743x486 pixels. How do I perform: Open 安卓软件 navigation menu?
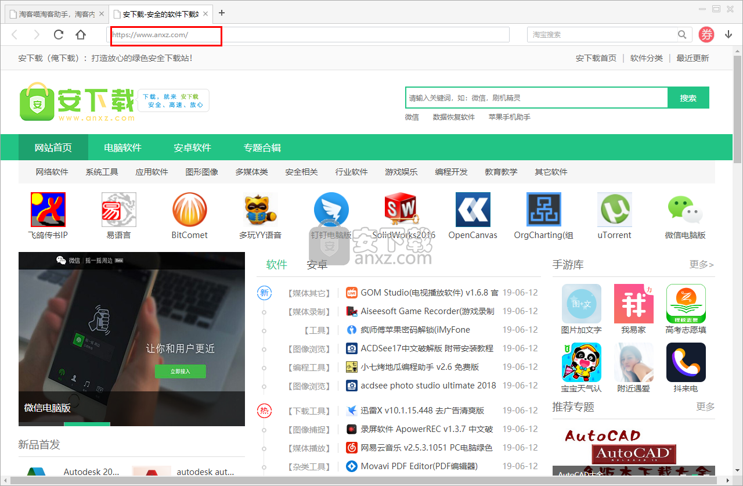(x=193, y=147)
